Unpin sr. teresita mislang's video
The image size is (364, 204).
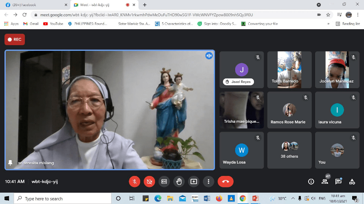11,163
